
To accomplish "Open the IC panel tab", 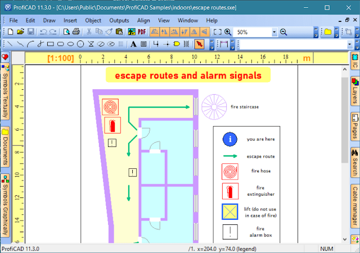I will click(355, 61).
